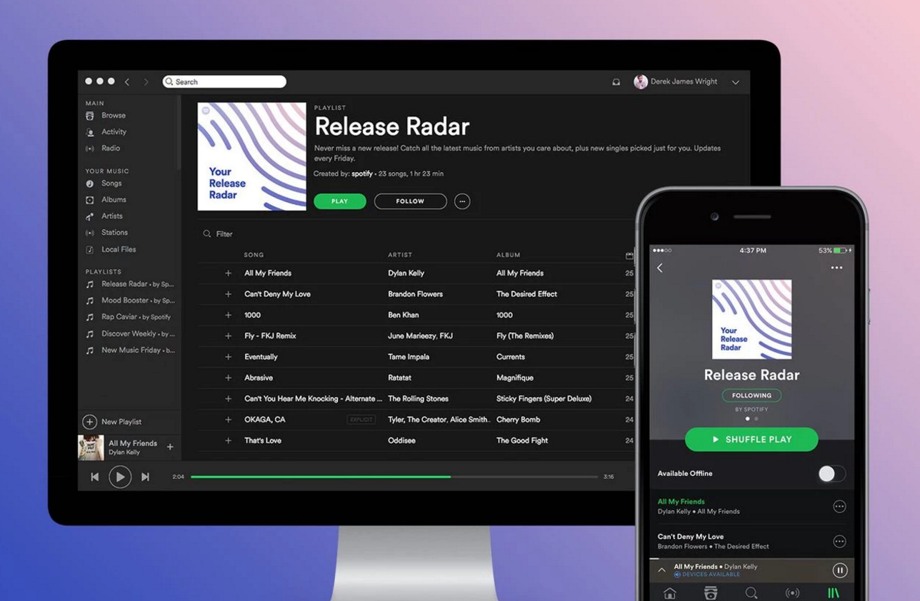Open the New Music Friday playlist in the sidebar

click(x=129, y=350)
